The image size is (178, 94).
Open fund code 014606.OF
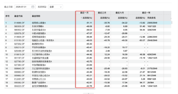[x=19, y=37]
